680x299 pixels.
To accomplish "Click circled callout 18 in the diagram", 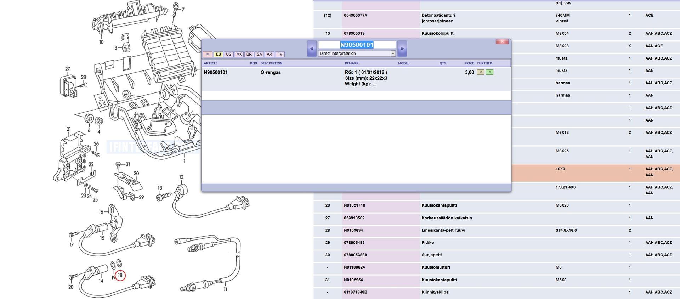I will coord(120,275).
